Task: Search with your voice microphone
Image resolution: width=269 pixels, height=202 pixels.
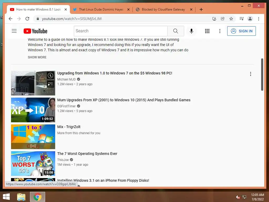Action: tap(192, 31)
